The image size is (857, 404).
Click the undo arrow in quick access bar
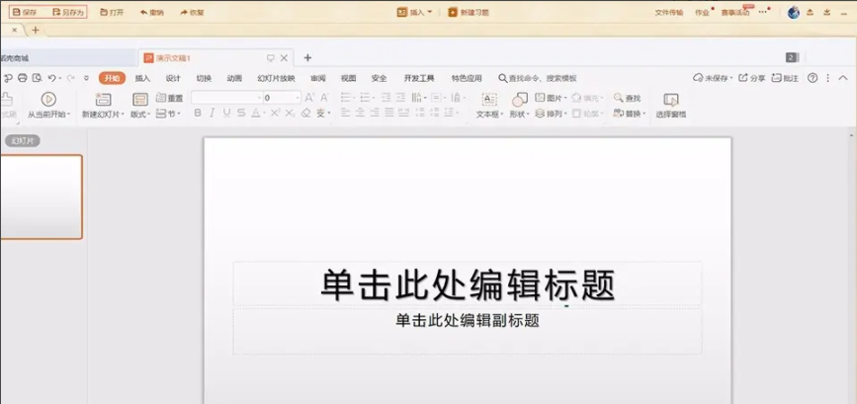(51, 77)
